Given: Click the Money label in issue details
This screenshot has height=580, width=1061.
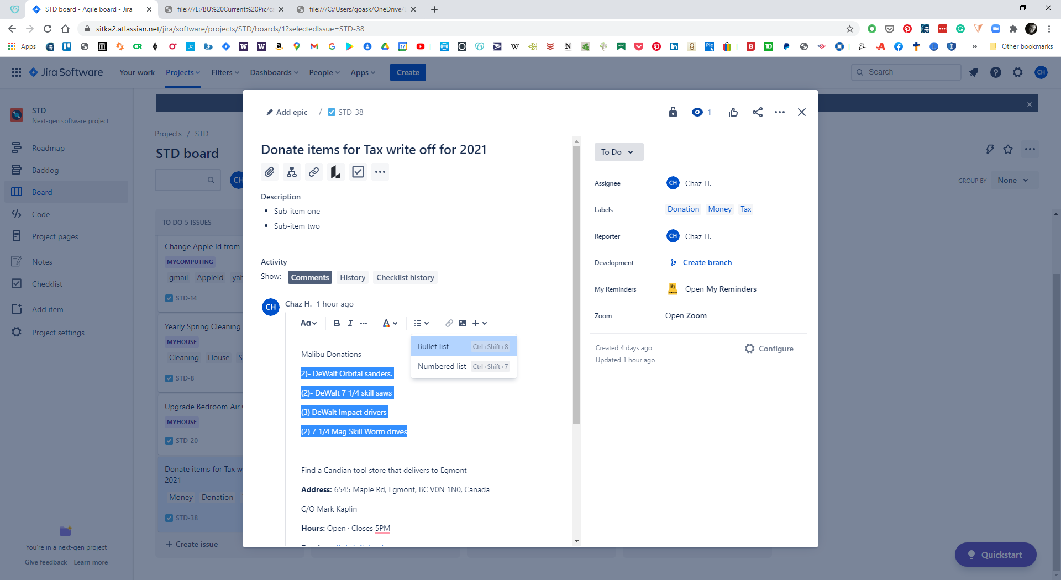Looking at the screenshot, I should pyautogui.click(x=719, y=209).
